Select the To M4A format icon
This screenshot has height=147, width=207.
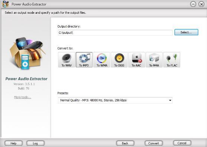coord(154,60)
